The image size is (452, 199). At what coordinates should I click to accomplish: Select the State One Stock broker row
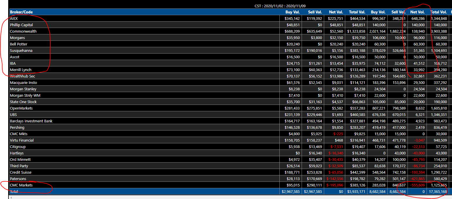[x=230, y=102]
